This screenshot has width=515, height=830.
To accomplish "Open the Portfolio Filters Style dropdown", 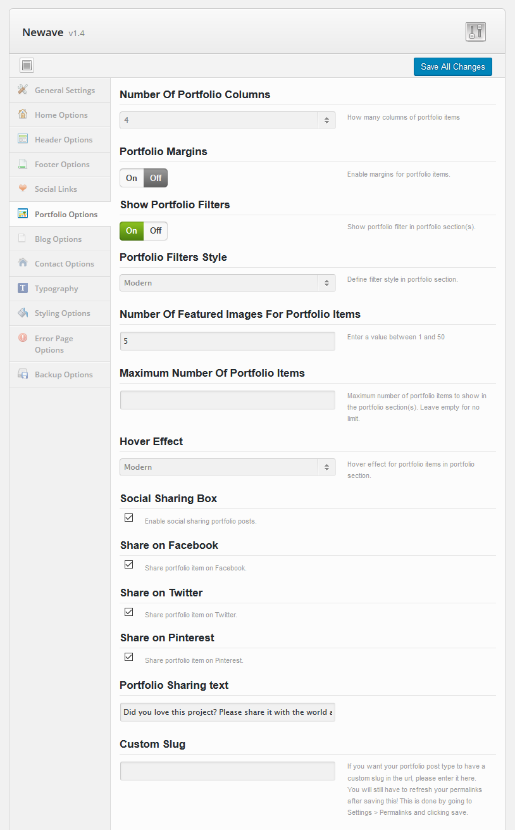I will click(x=228, y=282).
